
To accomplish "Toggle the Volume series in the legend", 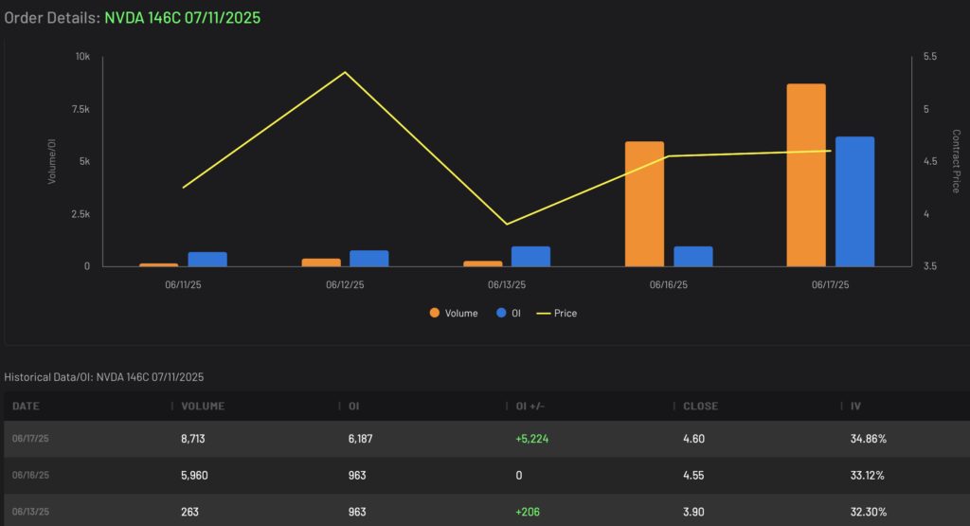I will [454, 313].
